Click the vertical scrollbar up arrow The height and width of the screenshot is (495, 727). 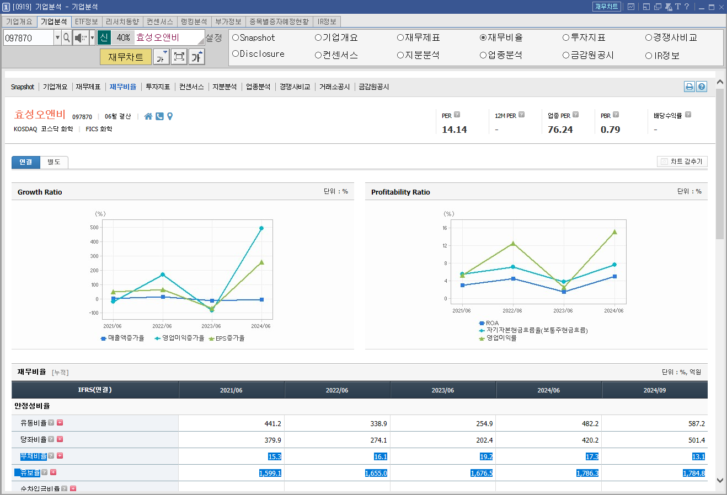pyautogui.click(x=720, y=82)
